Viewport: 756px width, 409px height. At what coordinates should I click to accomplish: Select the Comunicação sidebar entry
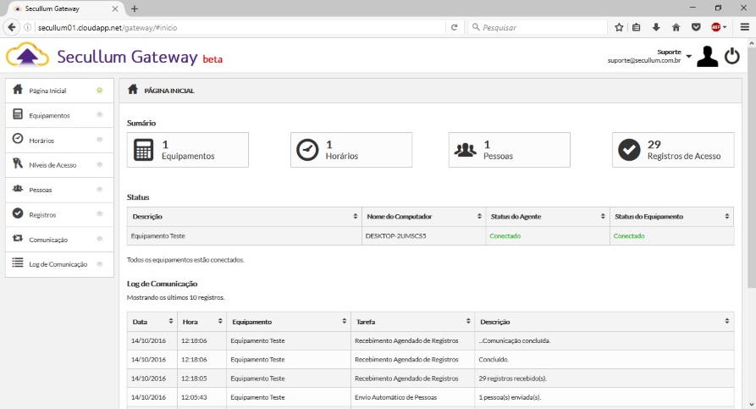click(48, 240)
